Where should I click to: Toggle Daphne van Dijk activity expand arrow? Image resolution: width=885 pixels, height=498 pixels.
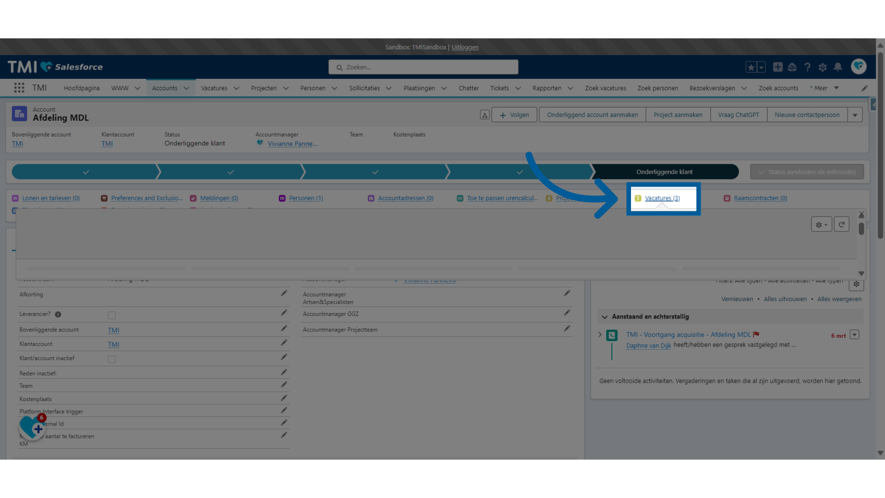pyautogui.click(x=601, y=334)
